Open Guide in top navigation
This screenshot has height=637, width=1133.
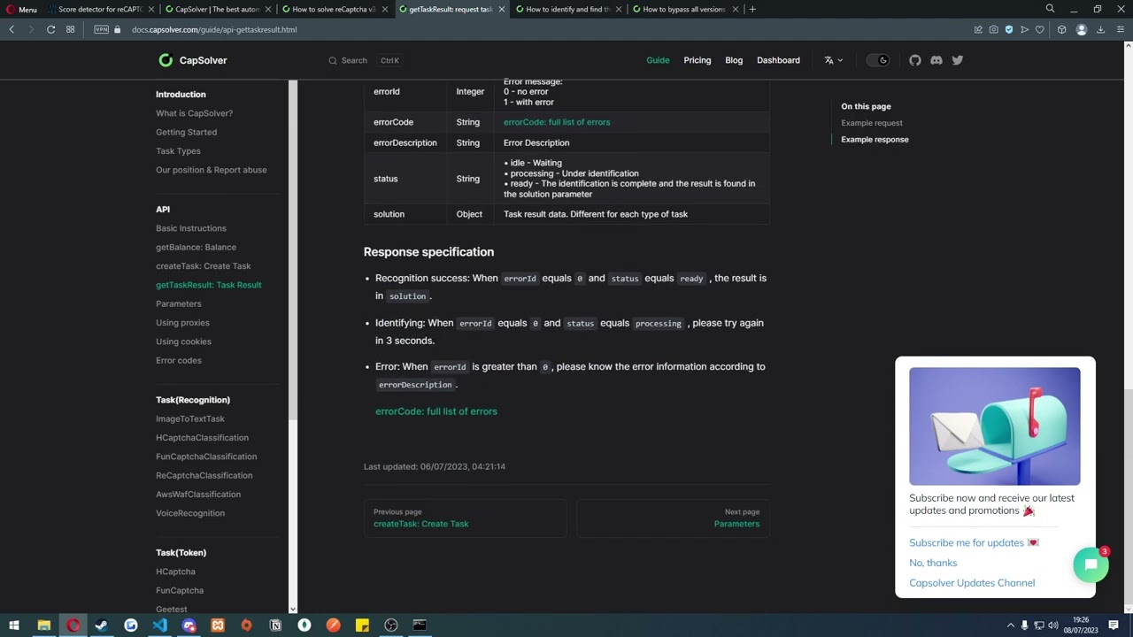click(658, 60)
